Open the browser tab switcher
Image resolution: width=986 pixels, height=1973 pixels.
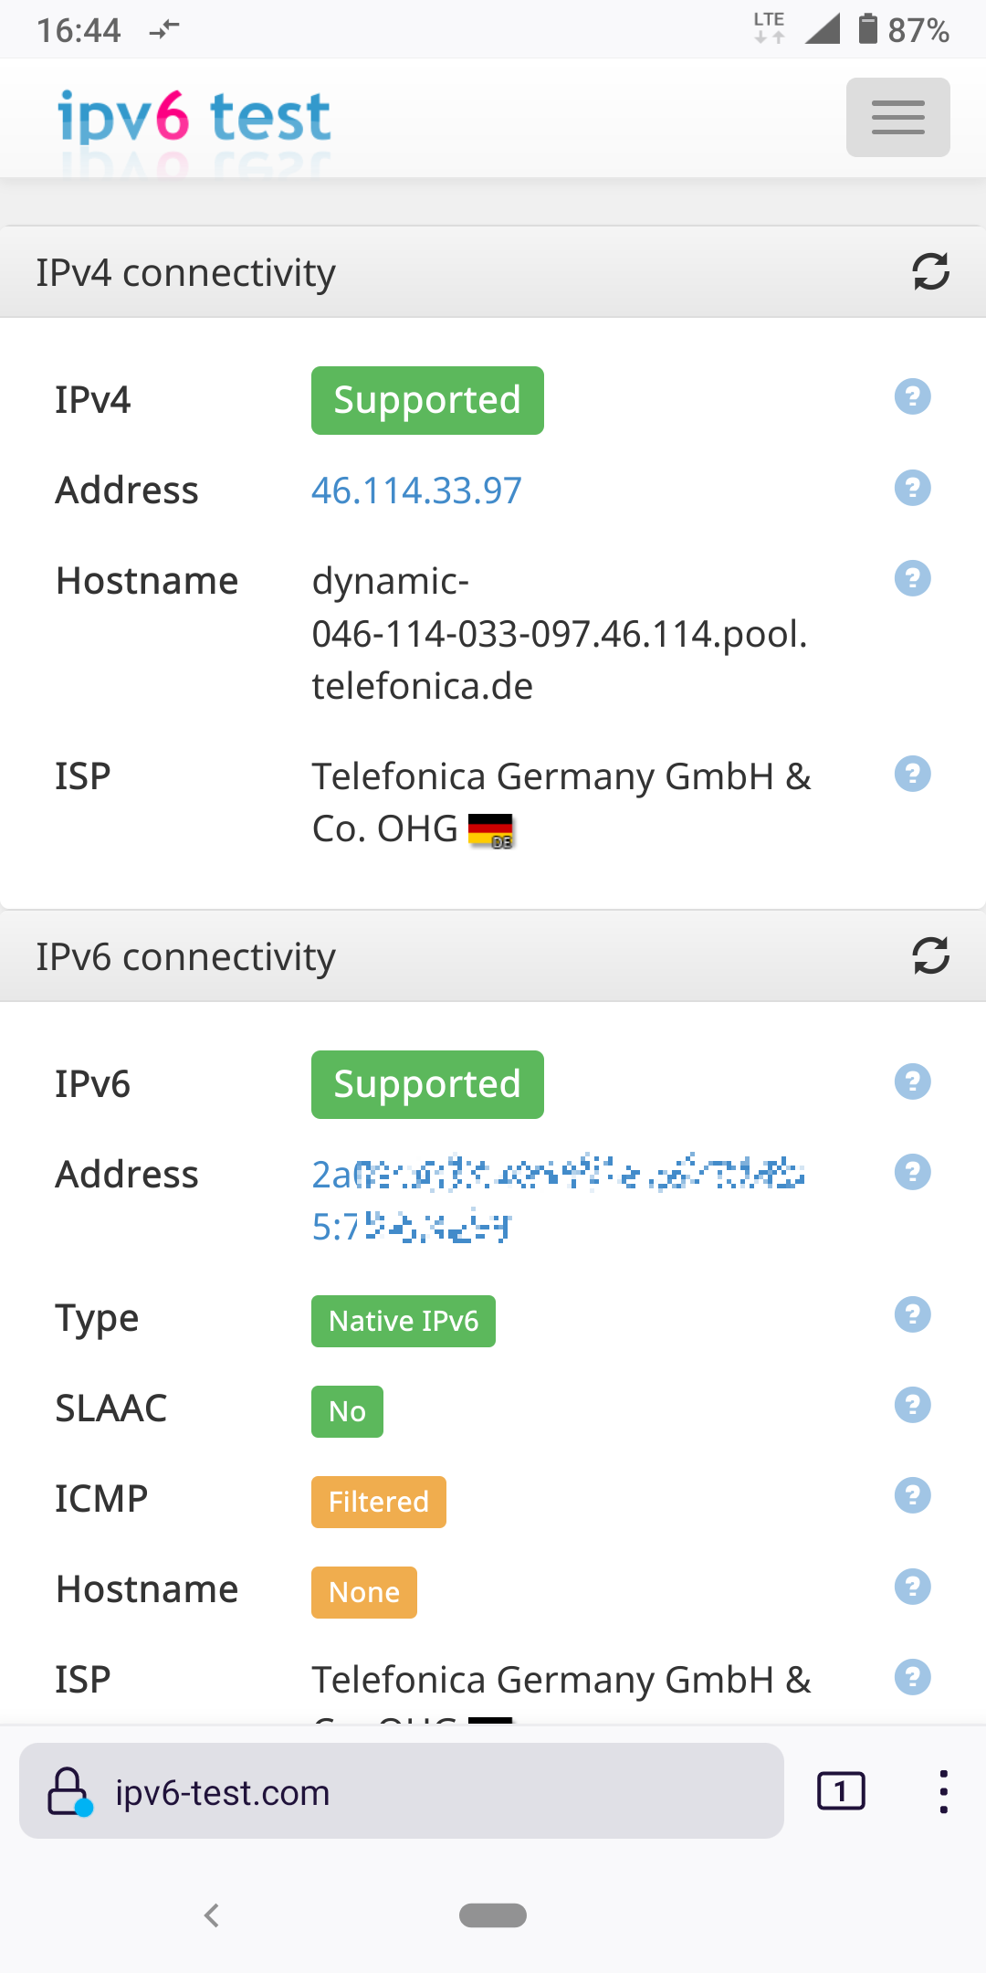[x=840, y=1791]
